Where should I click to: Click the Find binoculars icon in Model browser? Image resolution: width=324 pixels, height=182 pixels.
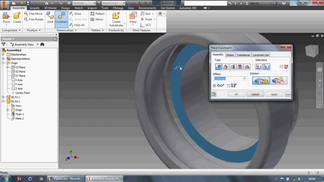42,44
